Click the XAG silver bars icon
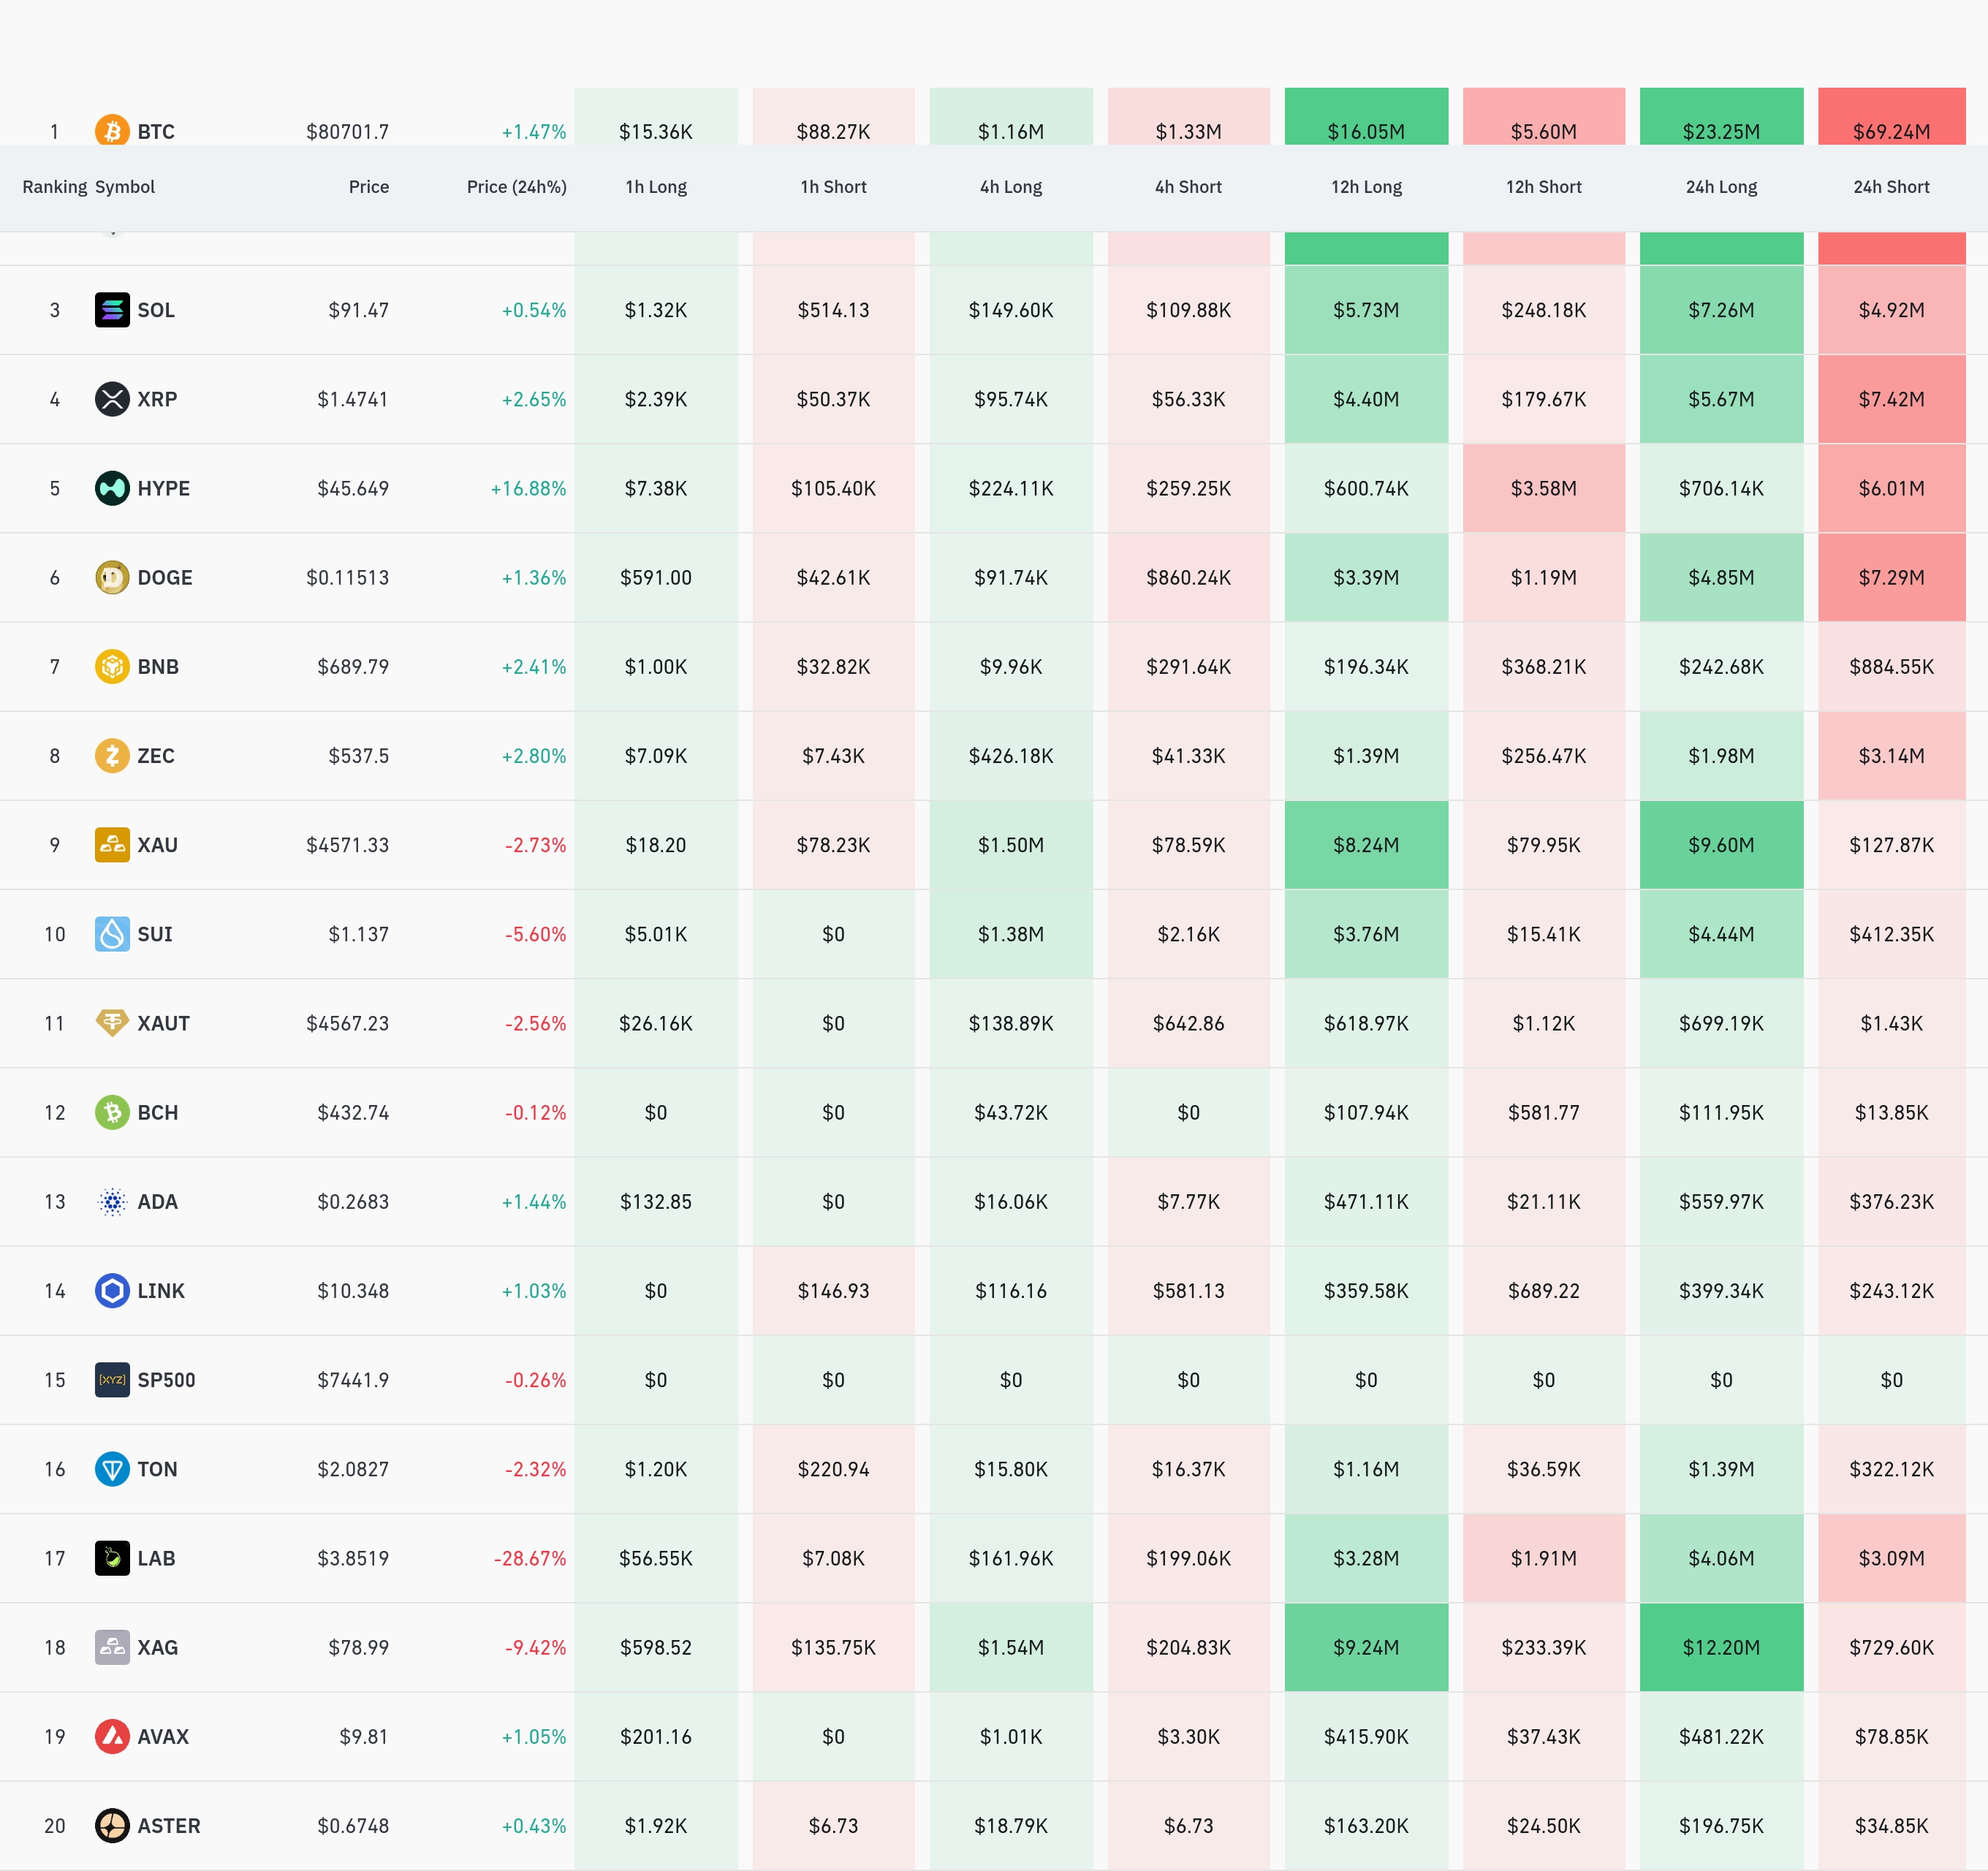Viewport: 1988px width, 1871px height. pos(112,1647)
